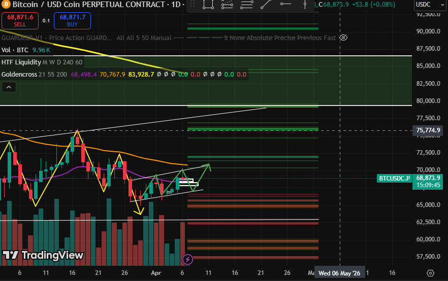The height and width of the screenshot is (281, 448).
Task: Click the Bitcoin logo icon
Action: (6, 4)
